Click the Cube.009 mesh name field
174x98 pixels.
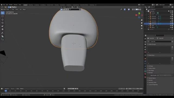coord(160,42)
